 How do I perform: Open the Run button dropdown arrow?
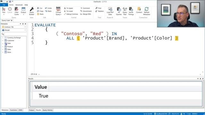[4, 14]
